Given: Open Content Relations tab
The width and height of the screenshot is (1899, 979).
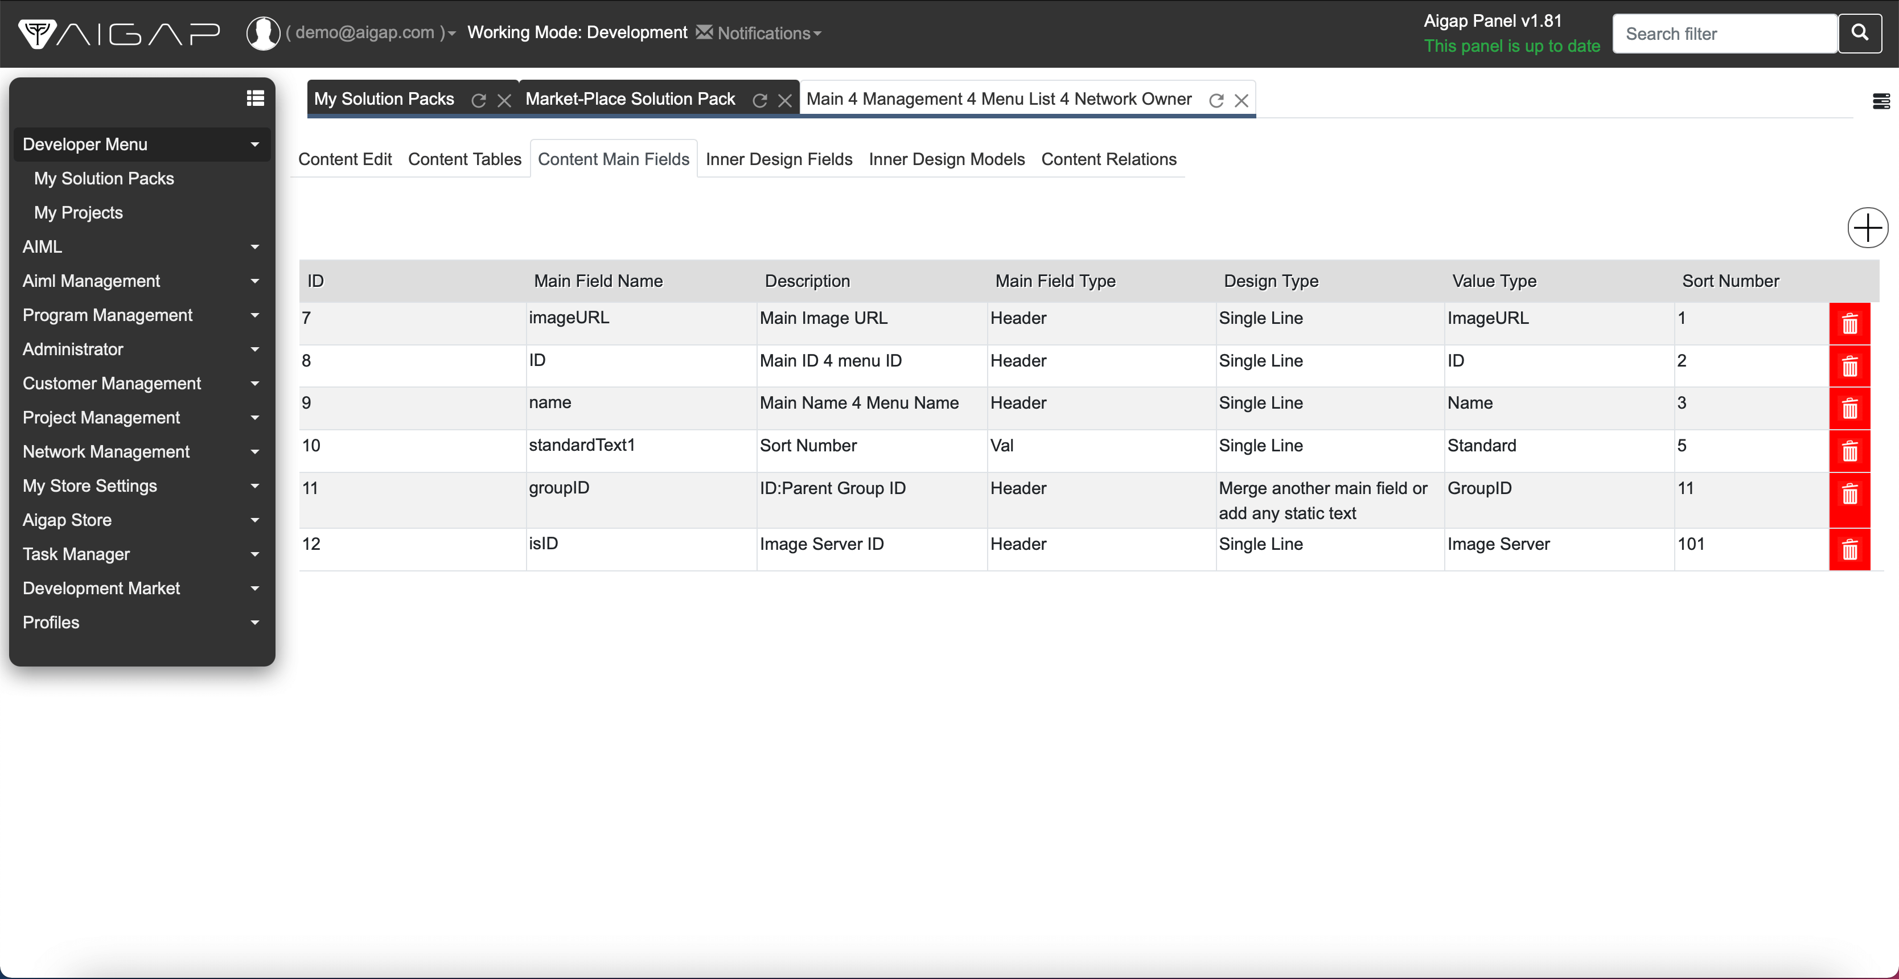Looking at the screenshot, I should pos(1109,159).
